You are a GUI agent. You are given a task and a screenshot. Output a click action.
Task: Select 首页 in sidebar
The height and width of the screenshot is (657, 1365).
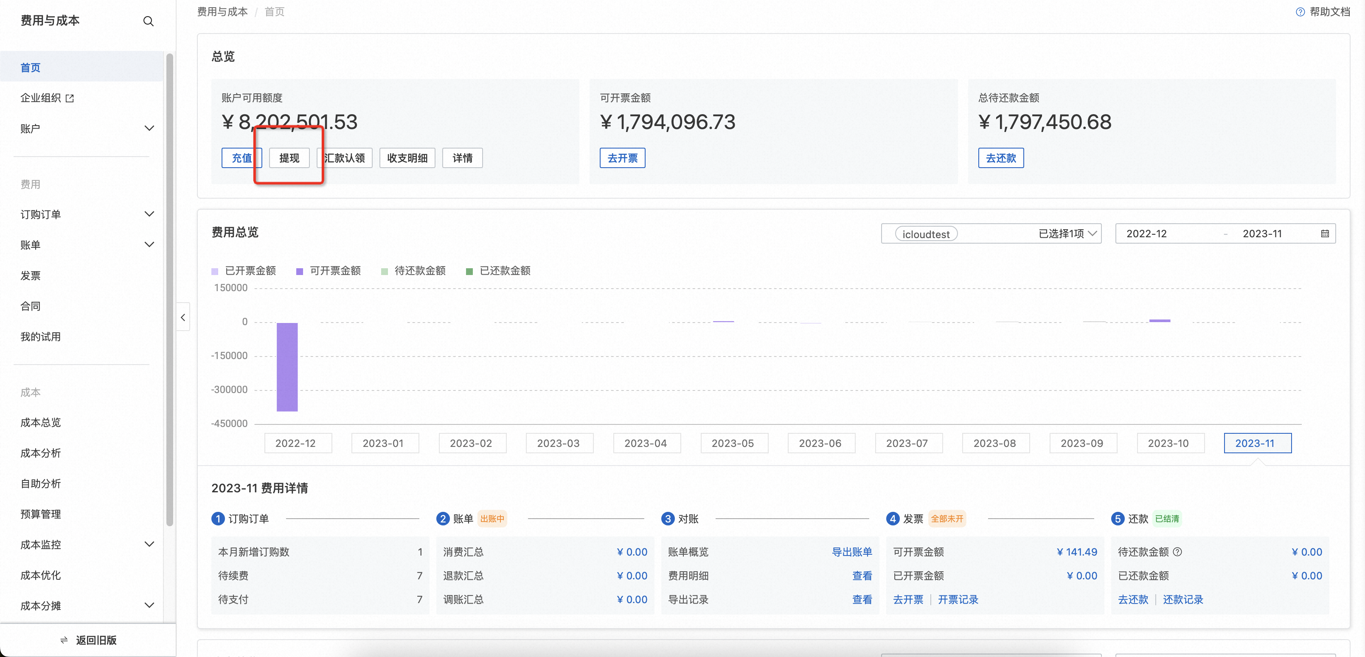point(81,67)
